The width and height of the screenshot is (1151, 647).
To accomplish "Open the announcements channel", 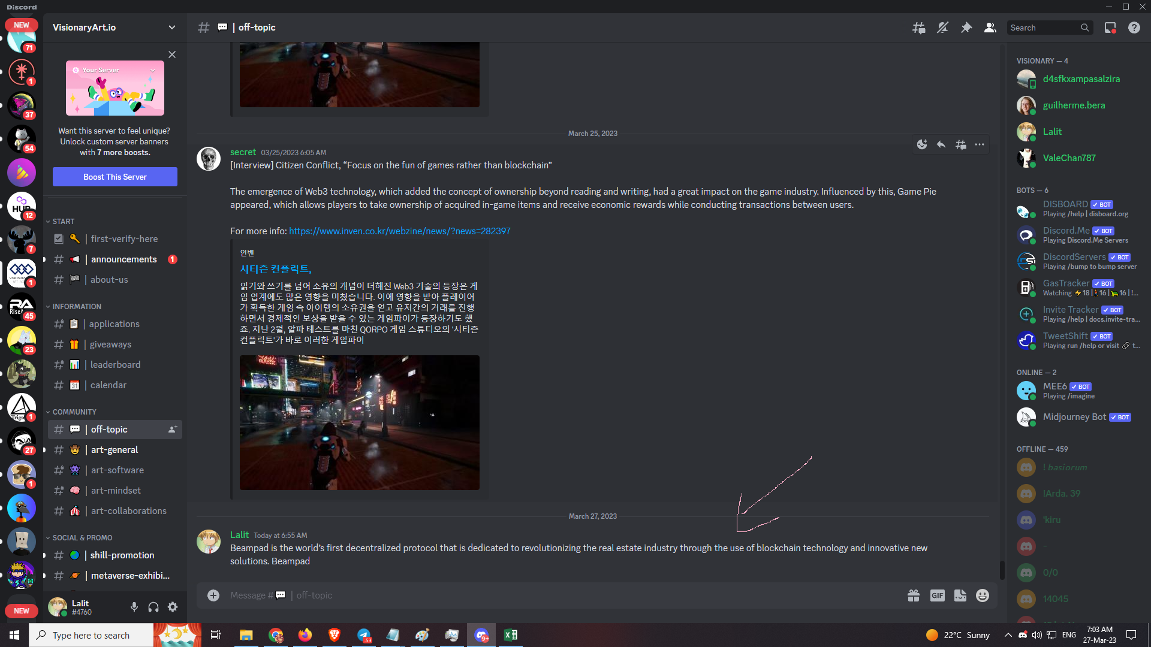I will point(115,259).
